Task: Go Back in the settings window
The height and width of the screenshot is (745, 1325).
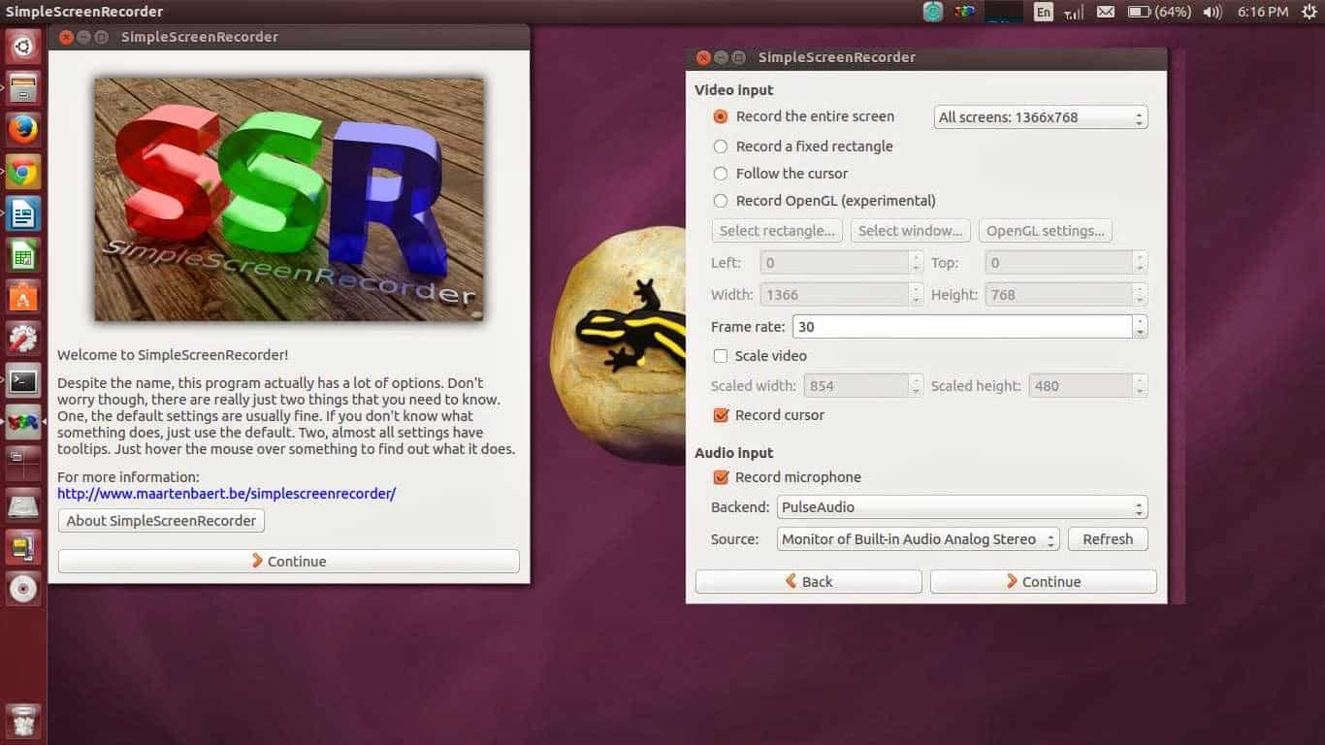Action: point(809,582)
